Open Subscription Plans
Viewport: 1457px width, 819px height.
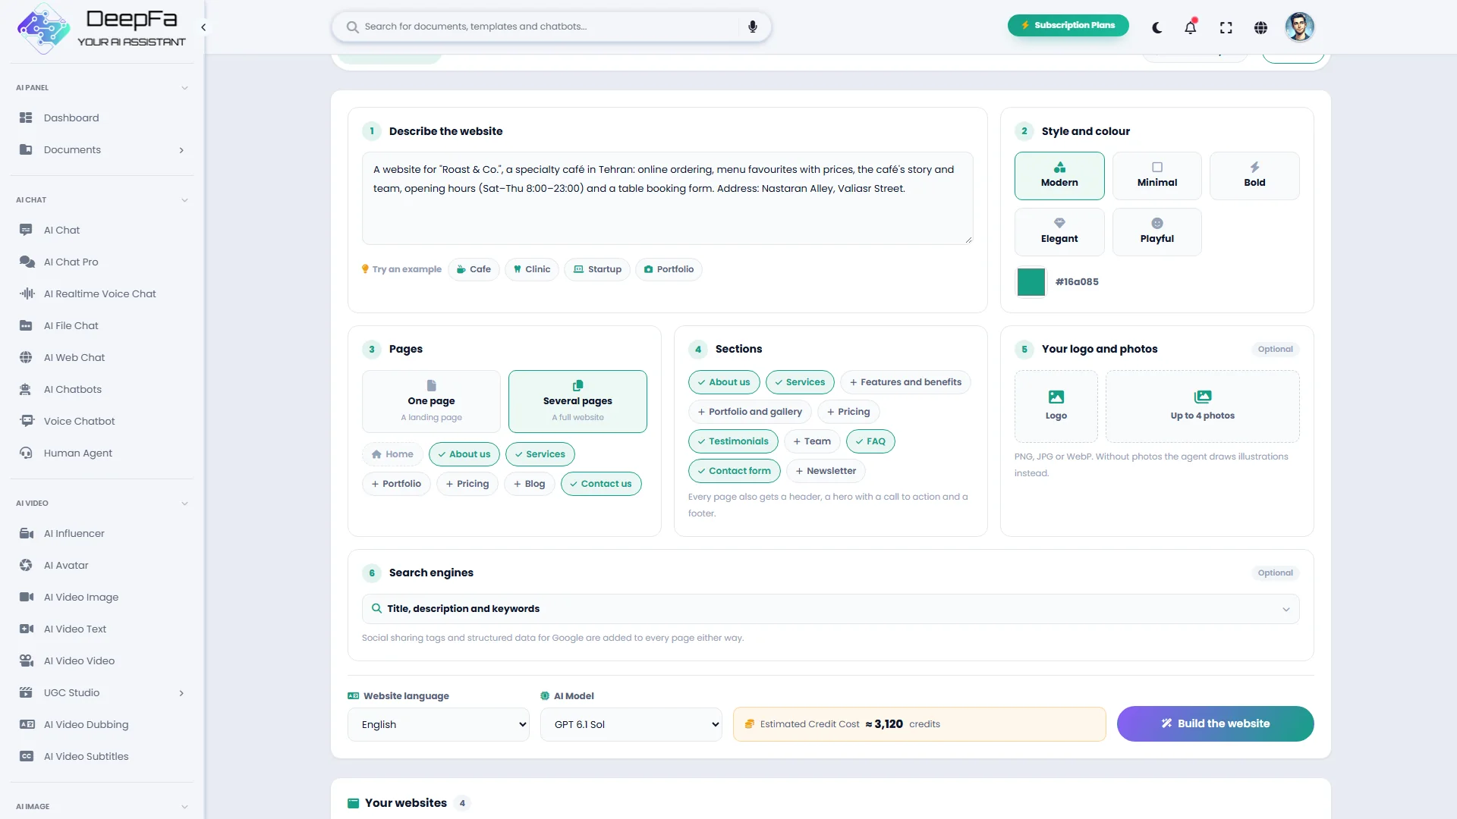(1068, 25)
